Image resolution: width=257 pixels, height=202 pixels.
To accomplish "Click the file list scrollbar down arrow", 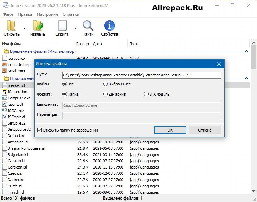I will click(254, 191).
